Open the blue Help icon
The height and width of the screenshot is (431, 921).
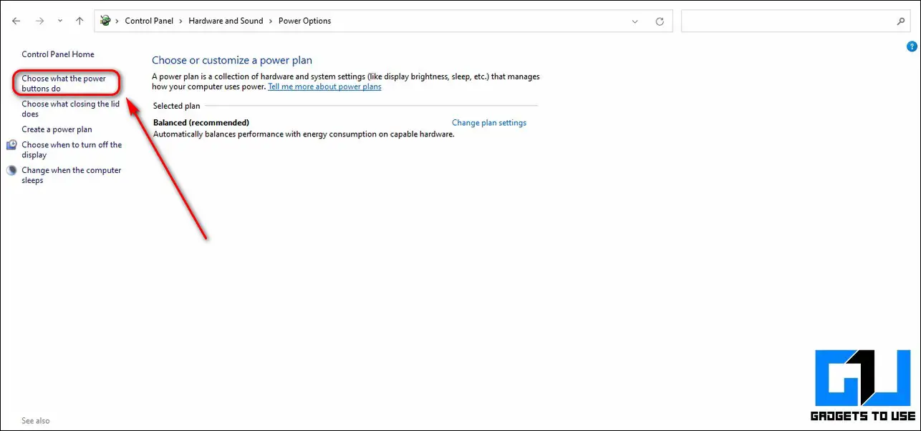click(912, 46)
